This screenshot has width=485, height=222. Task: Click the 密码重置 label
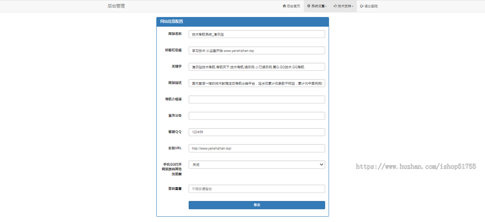[175, 188]
